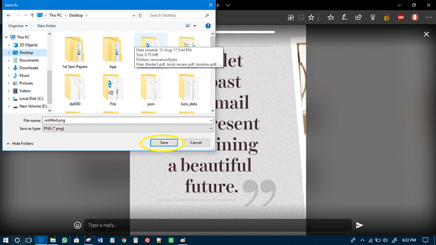Click Hide Folders at the dialog bottom
Viewport: 436px width, 245px height.
[x=22, y=143]
